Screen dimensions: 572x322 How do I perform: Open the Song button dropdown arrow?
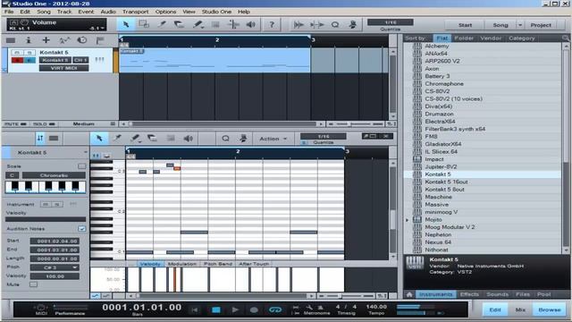click(520, 25)
